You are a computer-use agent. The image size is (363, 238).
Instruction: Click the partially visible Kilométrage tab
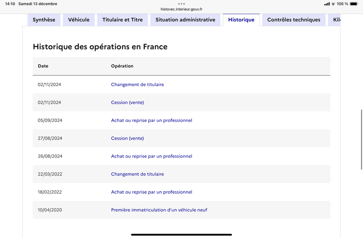[336, 20]
